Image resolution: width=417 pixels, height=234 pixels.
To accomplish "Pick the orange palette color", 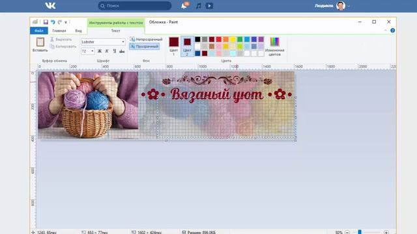I will pos(226,39).
